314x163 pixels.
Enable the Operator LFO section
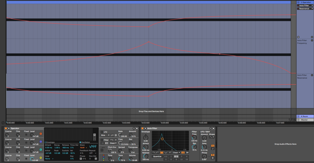pos(102,132)
